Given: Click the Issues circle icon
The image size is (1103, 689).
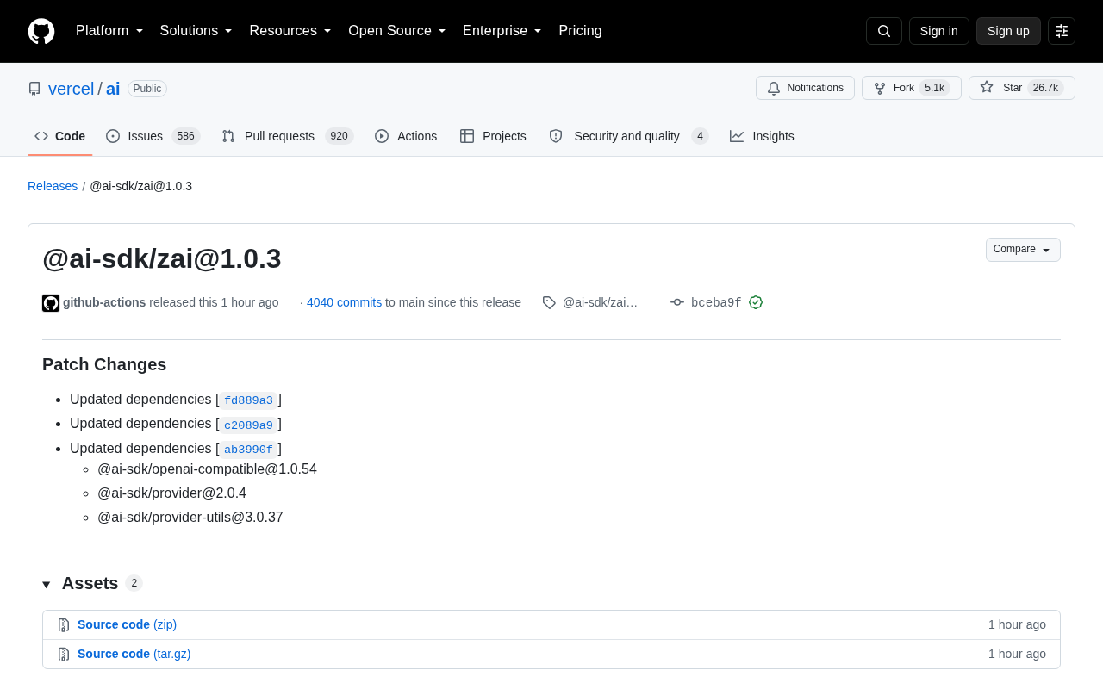Looking at the screenshot, I should pos(113,136).
